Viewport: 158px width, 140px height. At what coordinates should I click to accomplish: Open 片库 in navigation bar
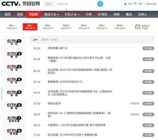tap(88, 14)
